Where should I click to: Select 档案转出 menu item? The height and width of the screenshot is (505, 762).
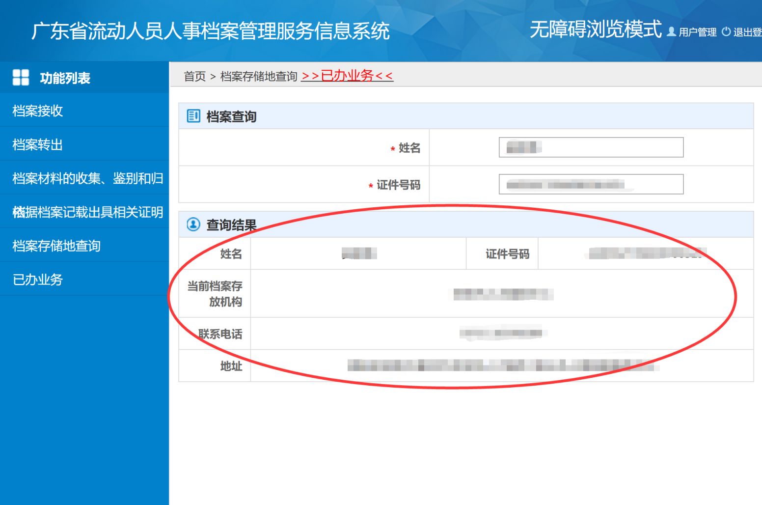pos(38,145)
